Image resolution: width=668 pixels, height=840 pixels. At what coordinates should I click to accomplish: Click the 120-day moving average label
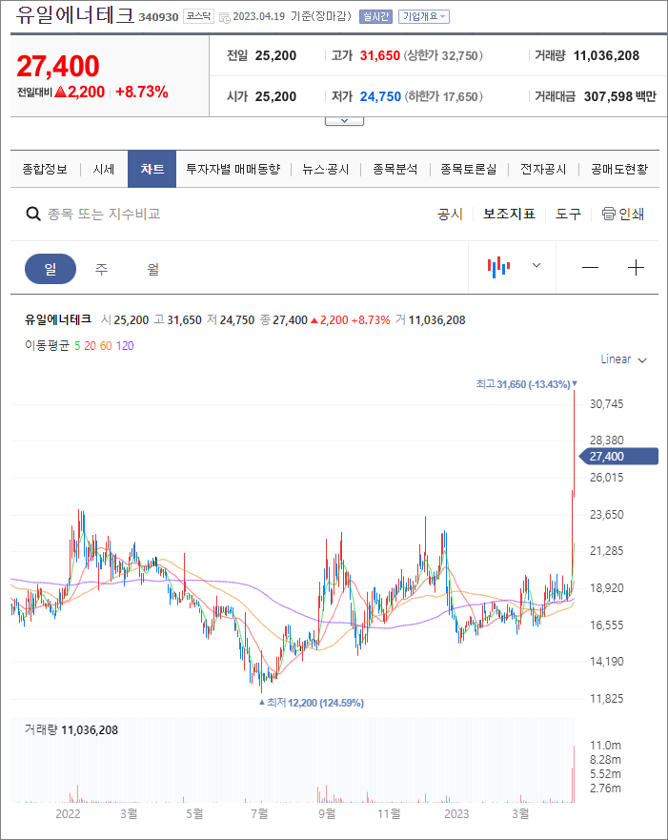point(125,346)
